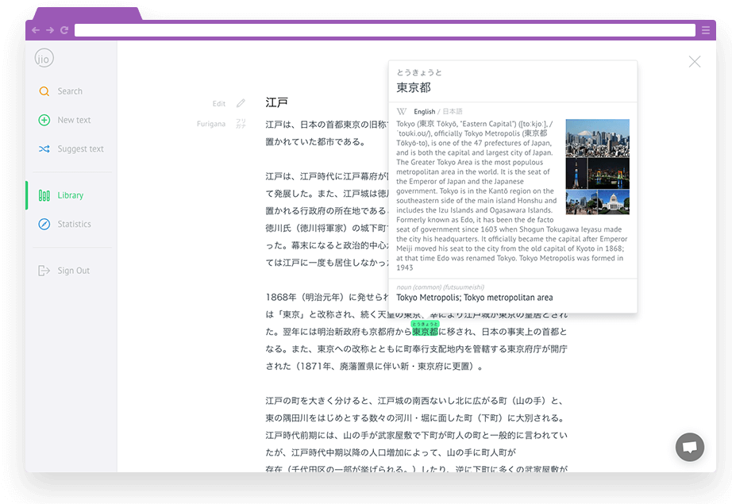Switch definition language to 日本語
This screenshot has height=504, width=732.
click(x=453, y=112)
